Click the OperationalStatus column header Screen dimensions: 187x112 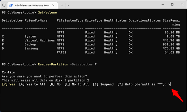point(145,20)
